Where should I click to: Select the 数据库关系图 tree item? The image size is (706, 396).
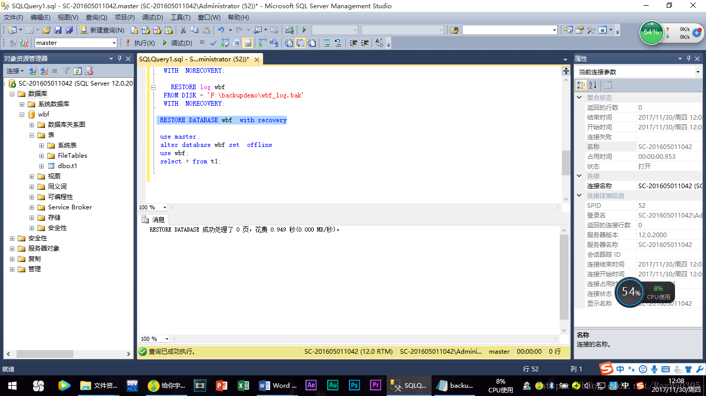pyautogui.click(x=67, y=125)
